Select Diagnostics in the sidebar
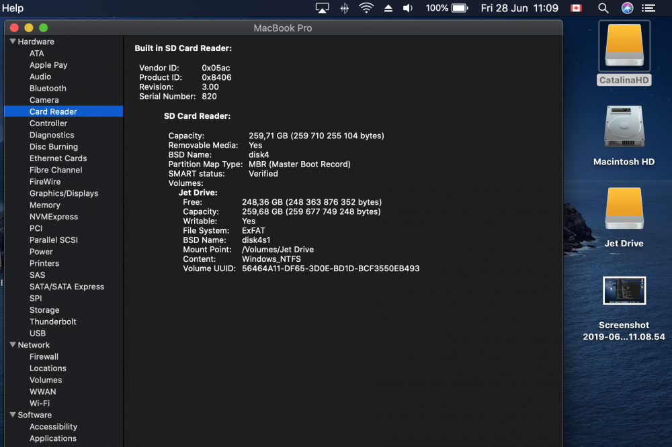This screenshot has height=447, width=672. pyautogui.click(x=52, y=135)
